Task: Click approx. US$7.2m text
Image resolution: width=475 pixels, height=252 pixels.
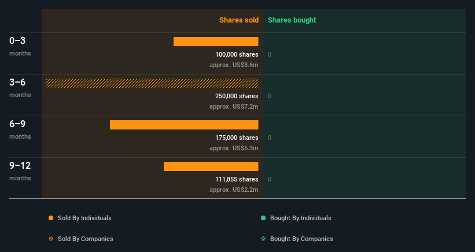Action: pos(234,106)
